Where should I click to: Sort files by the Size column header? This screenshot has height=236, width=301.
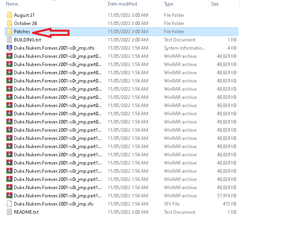(x=215, y=4)
